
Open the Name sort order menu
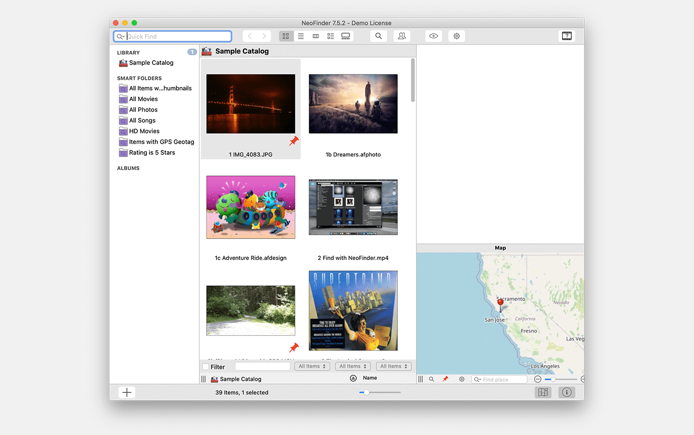coord(369,378)
